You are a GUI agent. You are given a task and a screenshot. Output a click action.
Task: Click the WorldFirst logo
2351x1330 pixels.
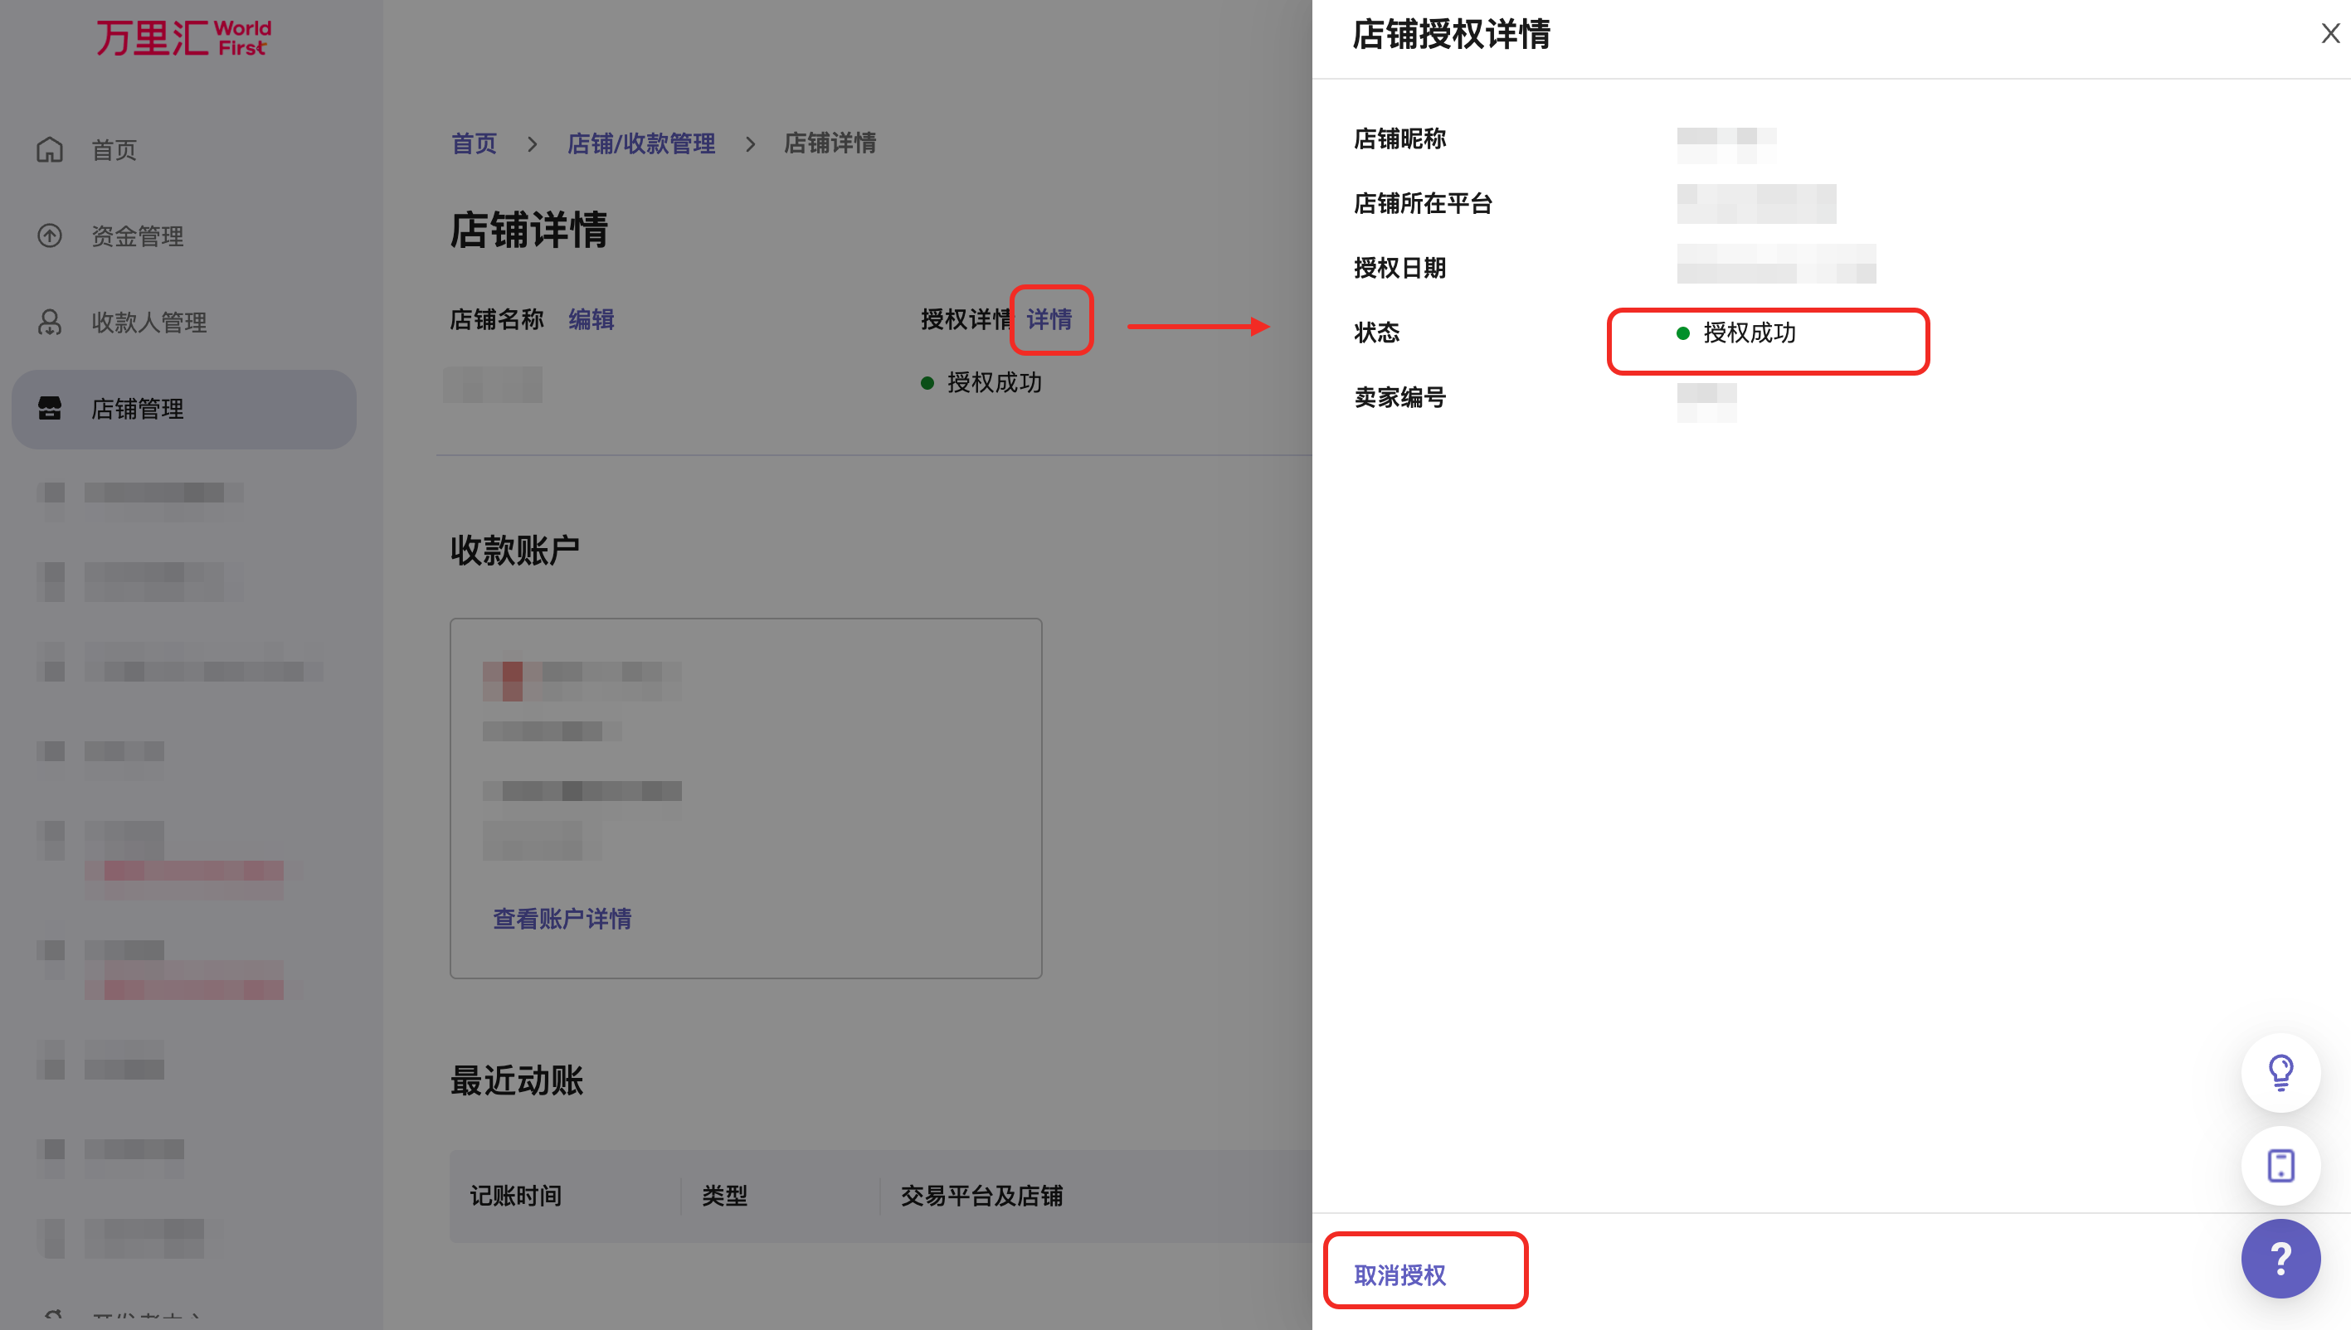coord(183,37)
